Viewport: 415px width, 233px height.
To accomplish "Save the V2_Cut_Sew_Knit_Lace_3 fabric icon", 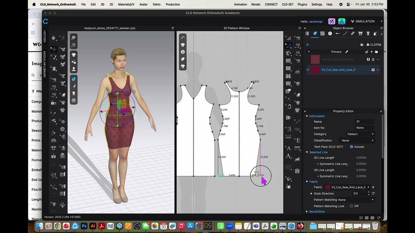I will pos(373,70).
